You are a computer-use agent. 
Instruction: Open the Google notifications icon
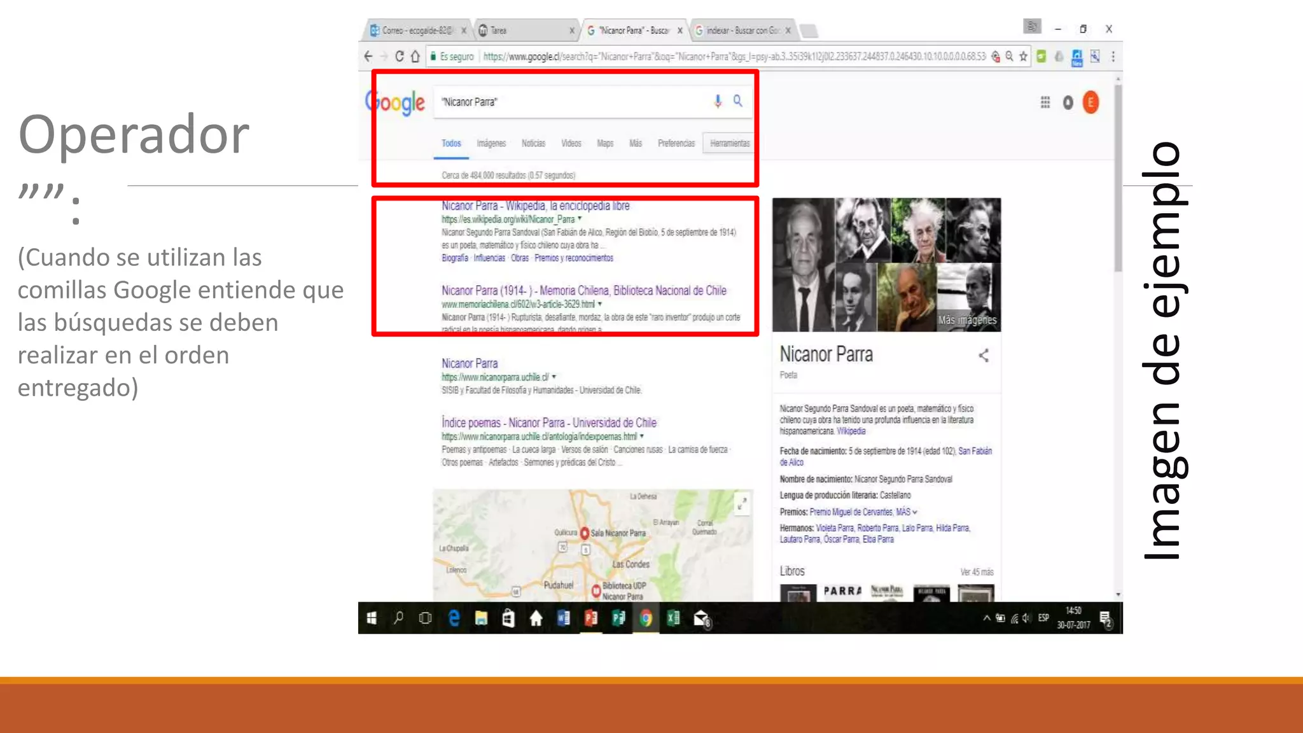(x=1068, y=102)
